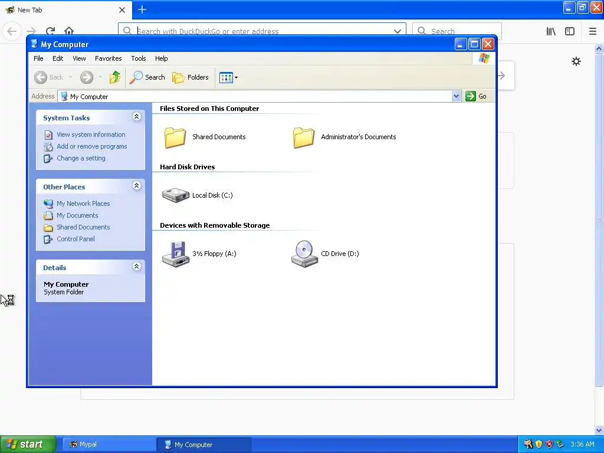
Task: Open the Mypal URL bar history dropdown
Action: pos(397,31)
